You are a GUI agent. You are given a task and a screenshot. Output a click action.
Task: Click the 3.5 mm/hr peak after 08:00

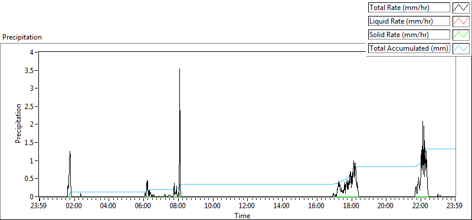(180, 69)
